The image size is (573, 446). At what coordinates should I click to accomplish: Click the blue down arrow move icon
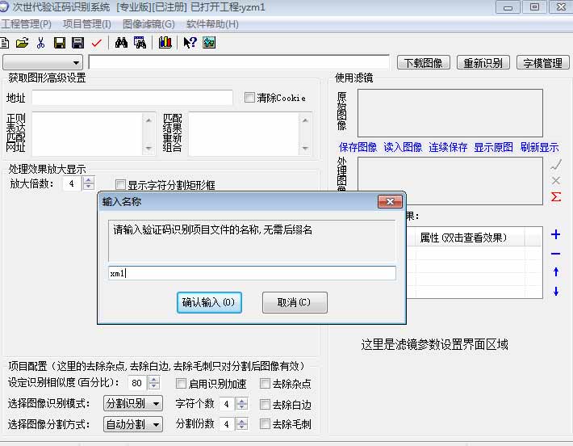tap(555, 292)
